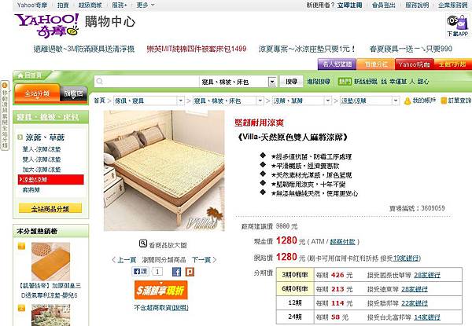Select the flagship store tab
The width and height of the screenshot is (472, 326).
(x=73, y=93)
